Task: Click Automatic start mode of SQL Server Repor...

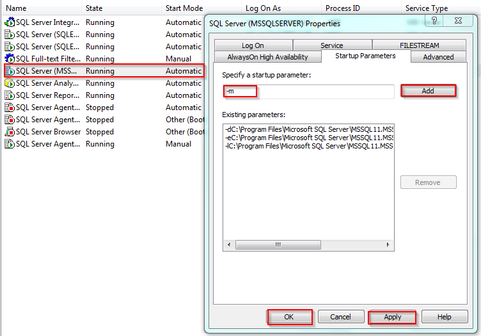Action: pos(184,95)
